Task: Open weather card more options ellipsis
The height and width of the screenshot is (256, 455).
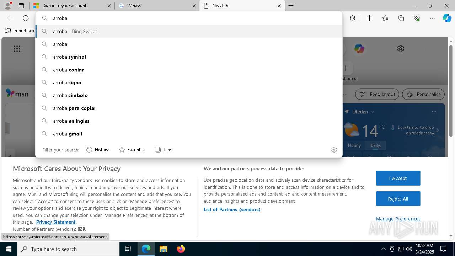Action: click(434, 112)
